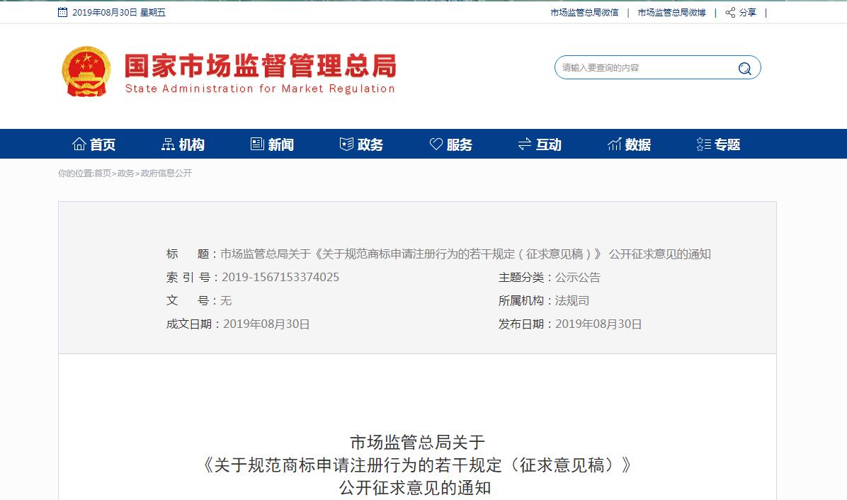
Task: Click 分享 text in the top bar
Action: pyautogui.click(x=748, y=13)
